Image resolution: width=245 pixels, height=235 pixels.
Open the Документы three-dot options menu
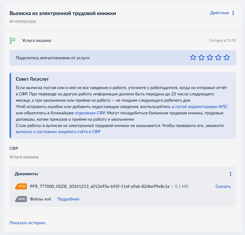click(231, 174)
